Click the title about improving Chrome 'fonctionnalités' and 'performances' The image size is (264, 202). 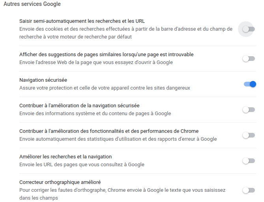coord(109,131)
